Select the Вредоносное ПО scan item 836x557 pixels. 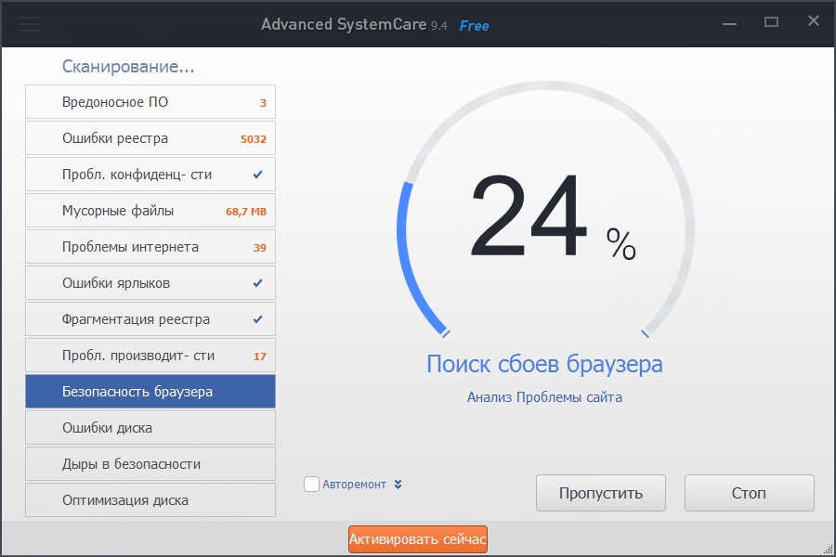tap(150, 102)
